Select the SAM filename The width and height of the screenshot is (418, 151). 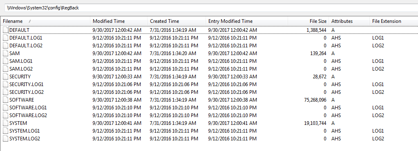pyautogui.click(x=14, y=53)
